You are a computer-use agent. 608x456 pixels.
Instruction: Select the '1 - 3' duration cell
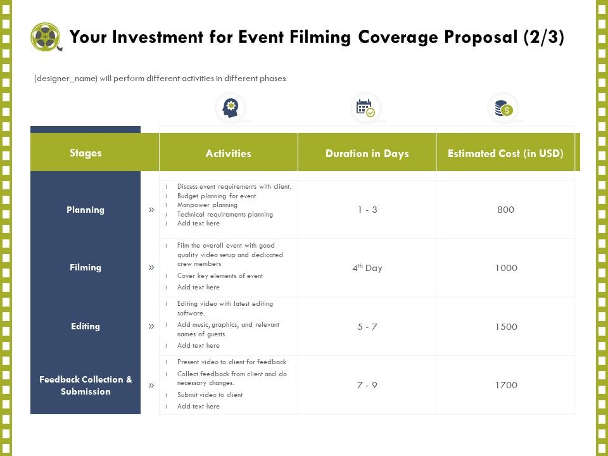click(x=367, y=210)
